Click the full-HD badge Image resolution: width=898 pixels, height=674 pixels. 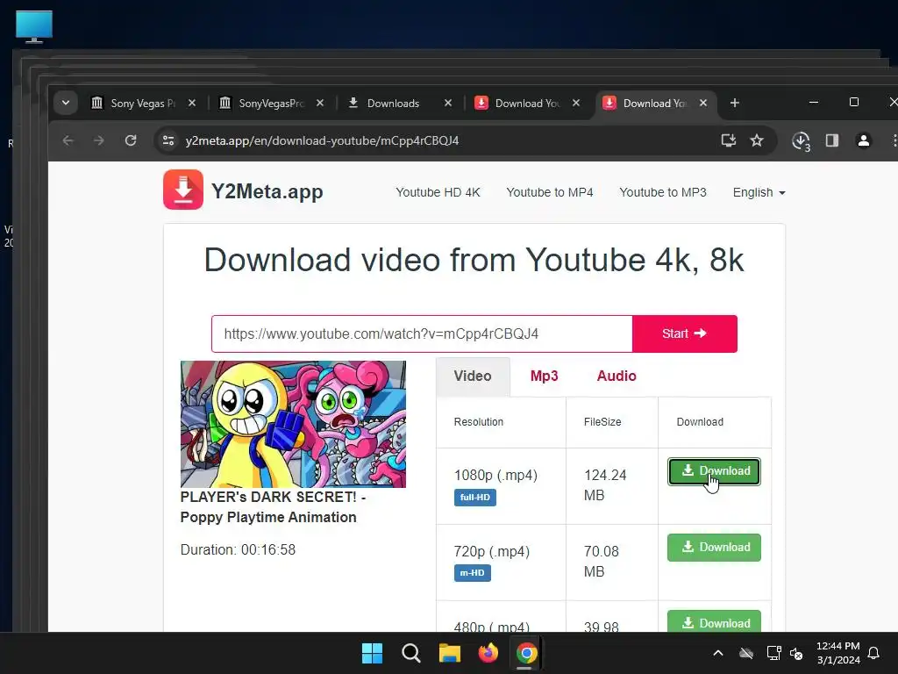(x=475, y=497)
